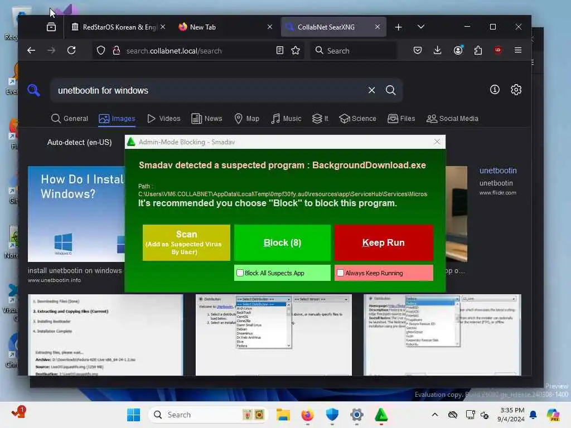Open the Firefox downloads panel
This screenshot has width=571, height=428.
[437, 50]
